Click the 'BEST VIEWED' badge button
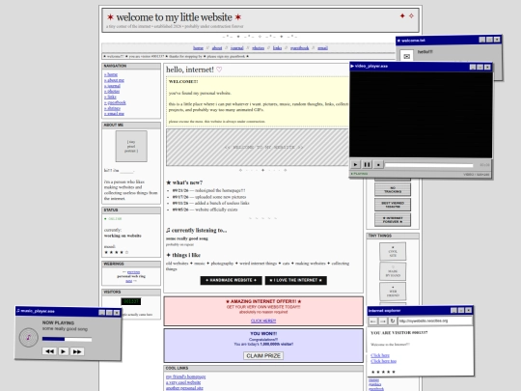 (393, 205)
